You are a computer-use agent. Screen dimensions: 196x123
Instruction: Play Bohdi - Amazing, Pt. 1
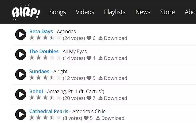point(21,94)
